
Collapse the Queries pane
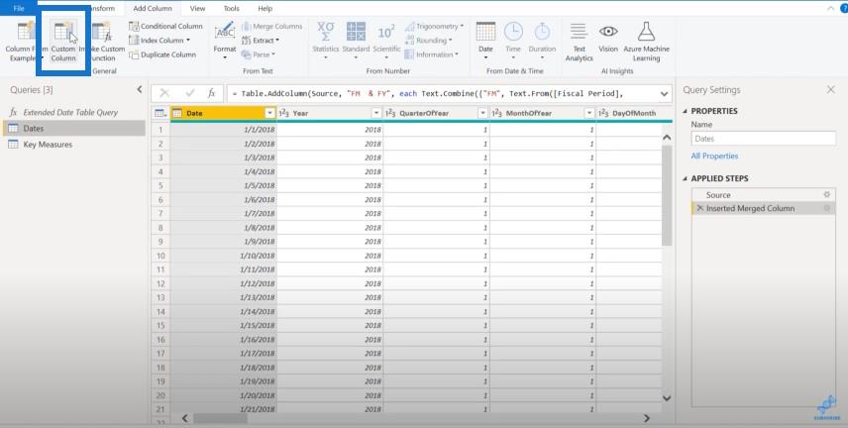(140, 89)
